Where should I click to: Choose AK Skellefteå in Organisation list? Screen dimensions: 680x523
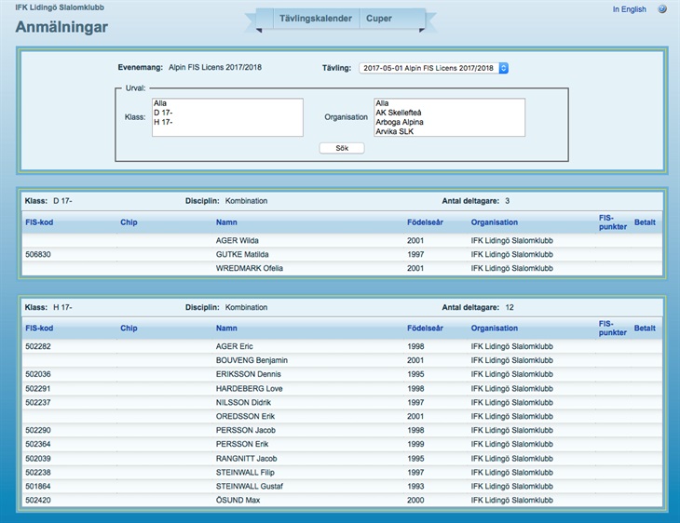coord(449,113)
